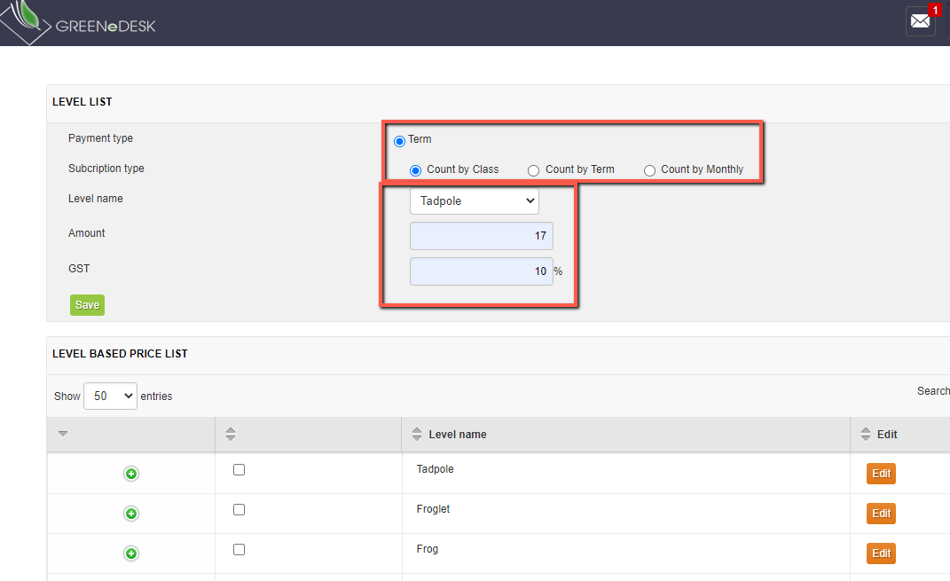Expand the Tadpole row with green plus
950x581 pixels.
point(131,474)
